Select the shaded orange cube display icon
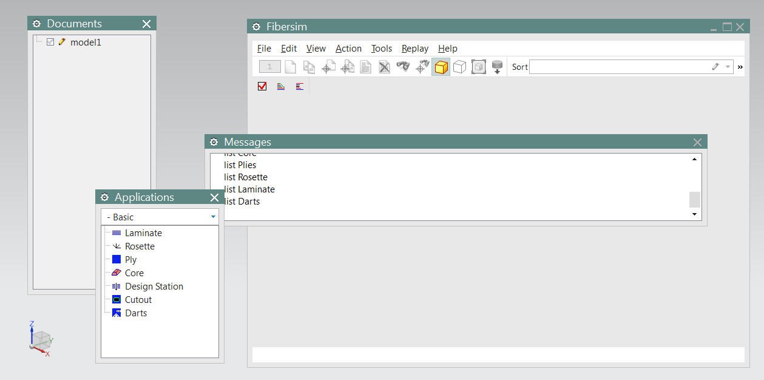Image resolution: width=764 pixels, height=380 pixels. tap(441, 66)
